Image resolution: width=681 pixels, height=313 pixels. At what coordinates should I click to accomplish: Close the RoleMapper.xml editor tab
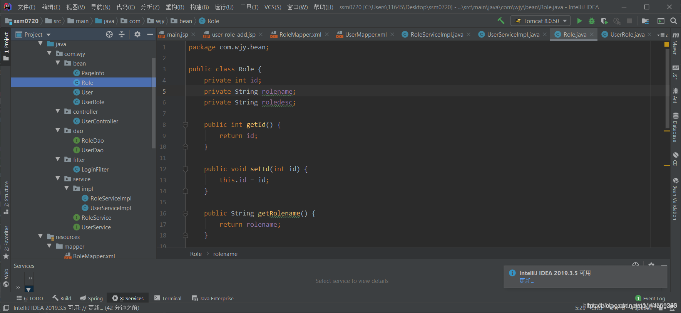(327, 34)
